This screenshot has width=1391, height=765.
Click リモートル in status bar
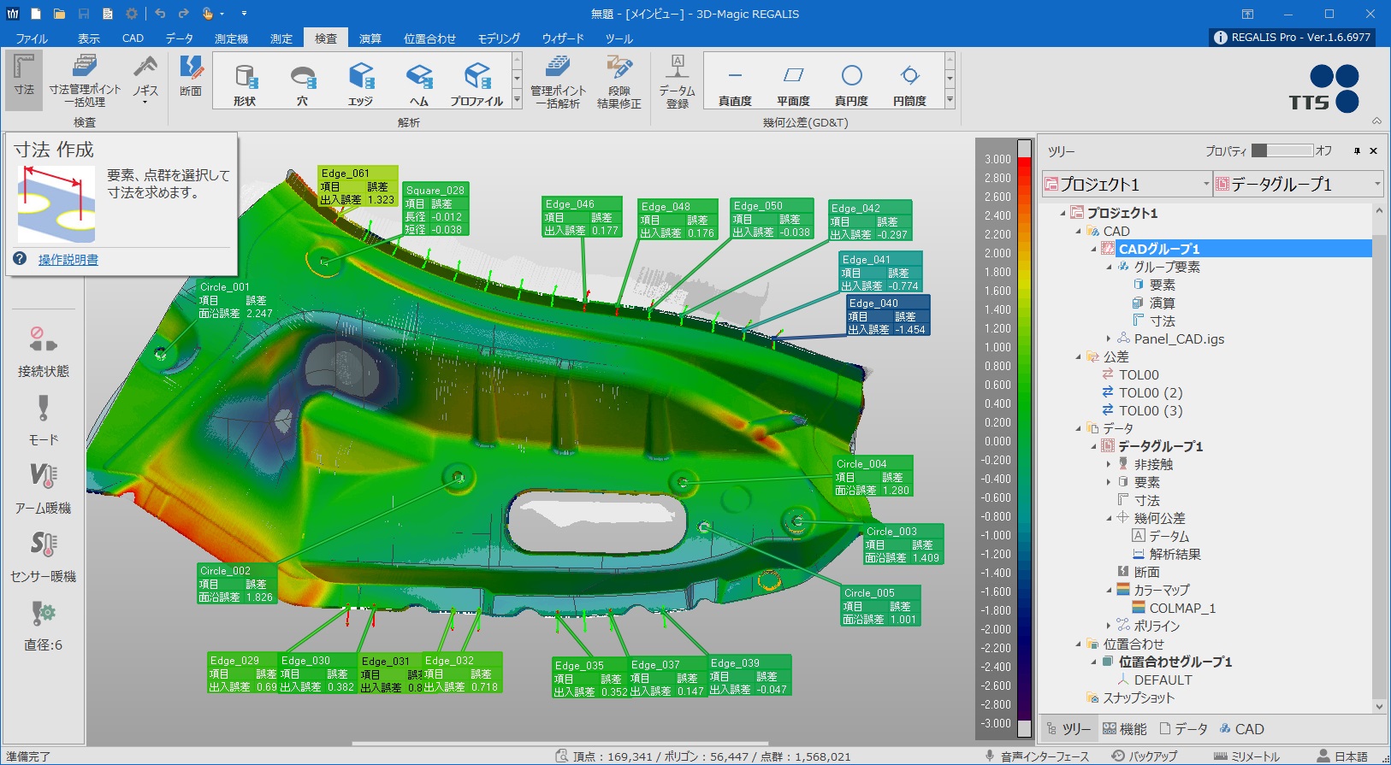tap(1247, 756)
